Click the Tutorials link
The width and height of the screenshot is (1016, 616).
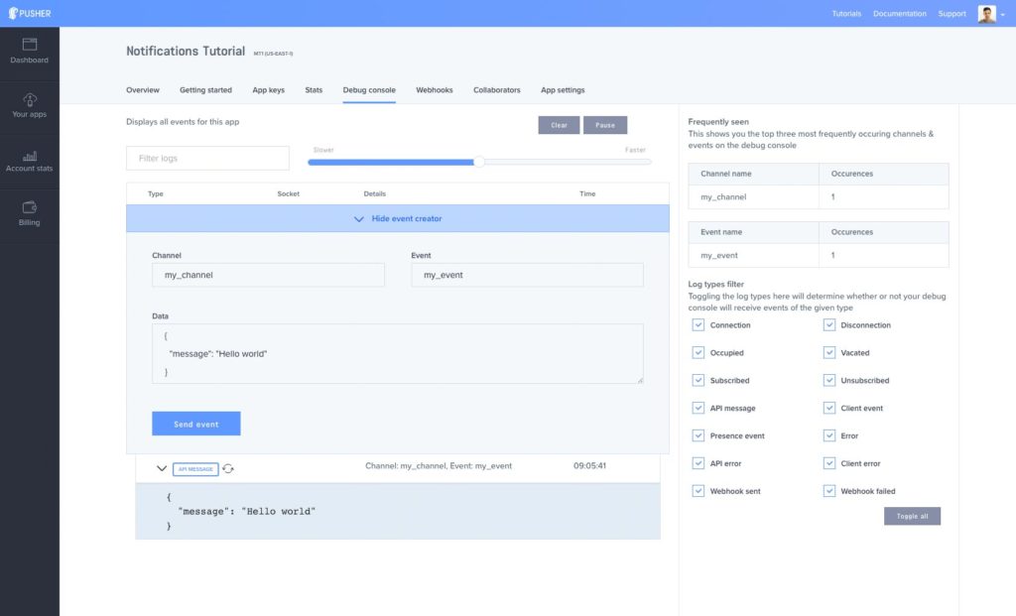point(846,14)
